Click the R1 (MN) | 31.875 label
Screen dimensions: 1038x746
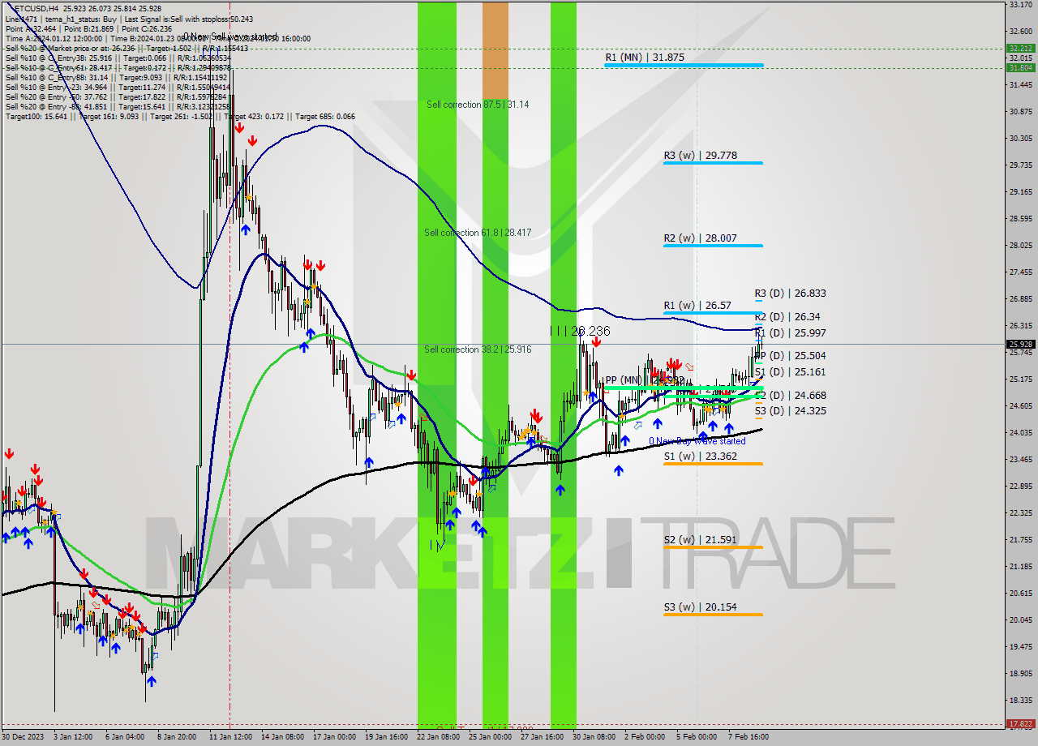pyautogui.click(x=645, y=58)
